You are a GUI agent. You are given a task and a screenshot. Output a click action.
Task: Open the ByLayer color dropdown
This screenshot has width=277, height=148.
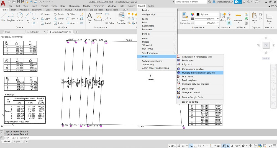(218, 14)
